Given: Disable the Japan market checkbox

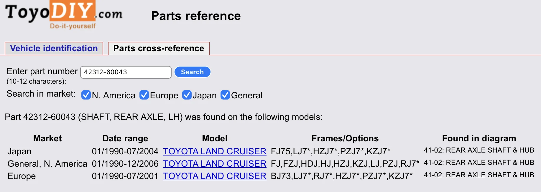Looking at the screenshot, I should pyautogui.click(x=187, y=95).
